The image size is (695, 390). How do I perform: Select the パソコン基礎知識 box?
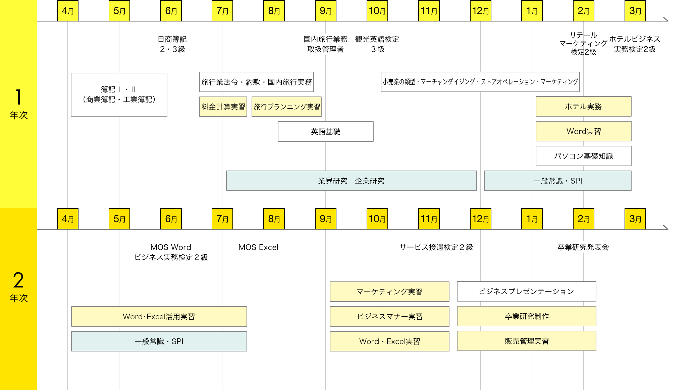(583, 156)
